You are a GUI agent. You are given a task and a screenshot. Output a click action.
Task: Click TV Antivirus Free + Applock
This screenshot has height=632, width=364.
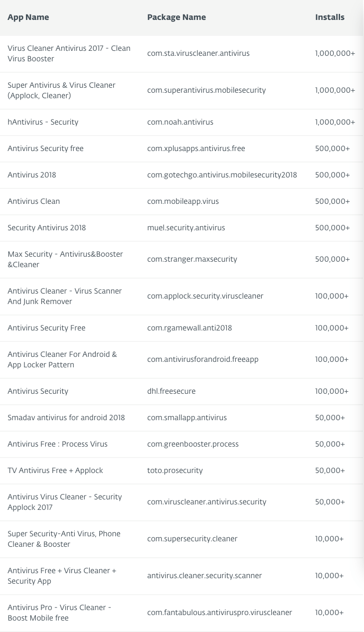click(x=55, y=471)
